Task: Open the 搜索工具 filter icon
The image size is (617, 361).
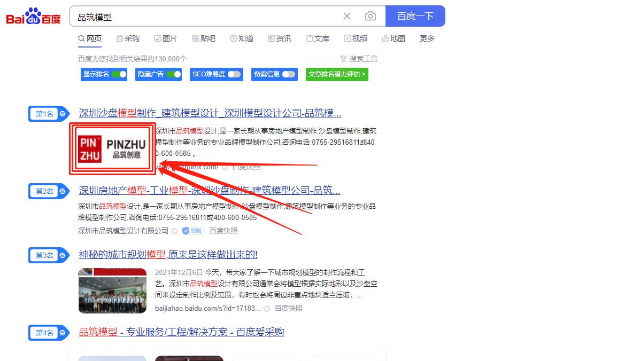Action: (343, 59)
